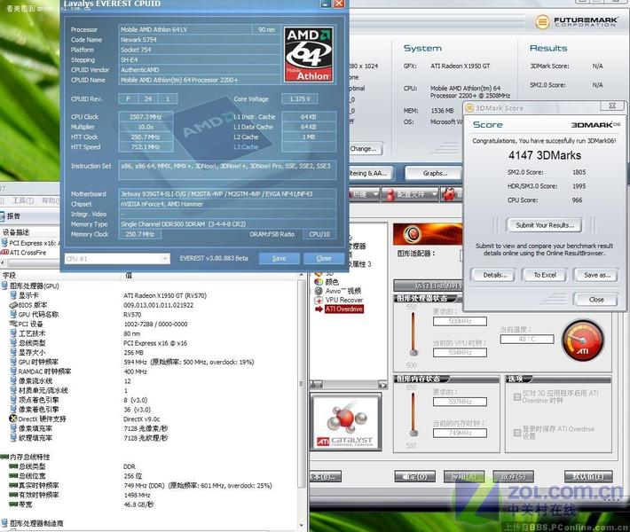Screen dimensions: 630x532
Task: Click the ATI temperature gauge dial
Action: 583,340
